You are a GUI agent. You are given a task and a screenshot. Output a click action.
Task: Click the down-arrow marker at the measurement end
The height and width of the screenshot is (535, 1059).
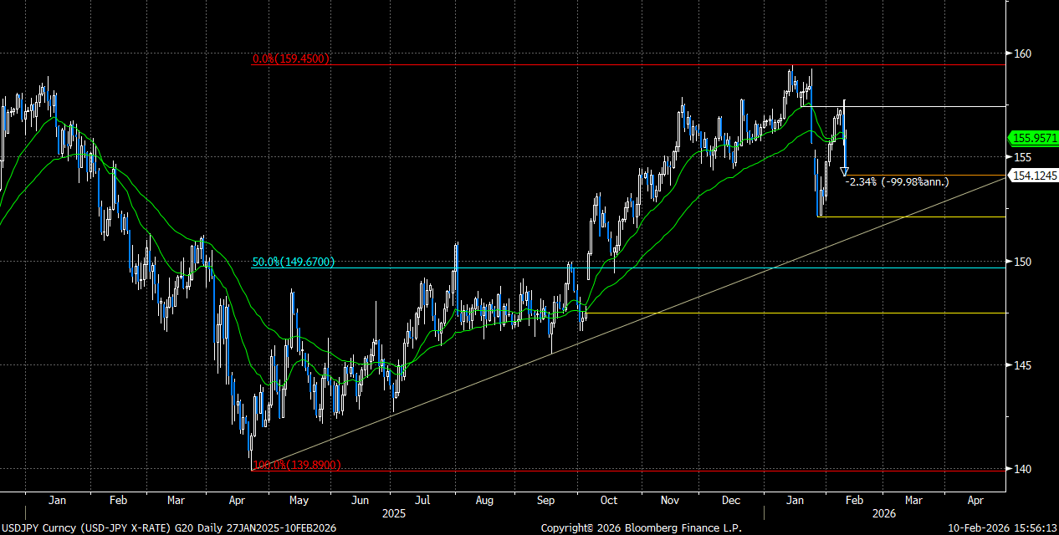(844, 171)
